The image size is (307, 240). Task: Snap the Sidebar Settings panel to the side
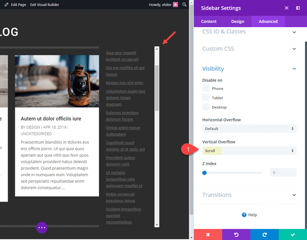click(297, 8)
